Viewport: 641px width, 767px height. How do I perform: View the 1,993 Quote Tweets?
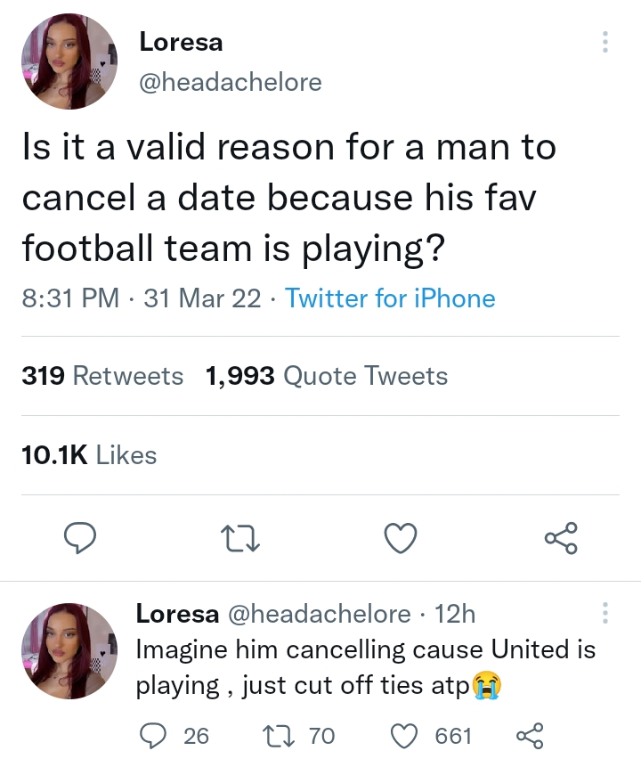click(x=327, y=376)
